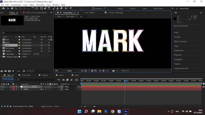Image resolution: width=205 pixels, height=115 pixels.
Task: Open the (Half) resolution dropdown
Action: tap(73, 71)
